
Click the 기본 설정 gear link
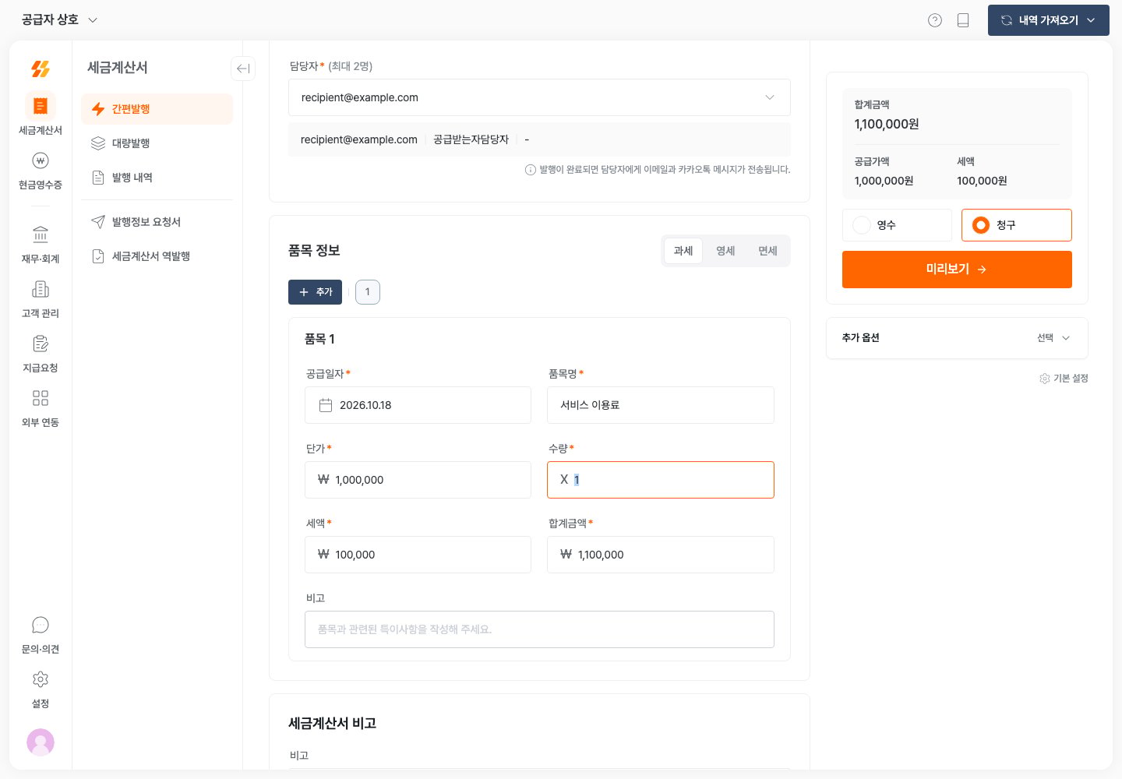pyautogui.click(x=1064, y=379)
